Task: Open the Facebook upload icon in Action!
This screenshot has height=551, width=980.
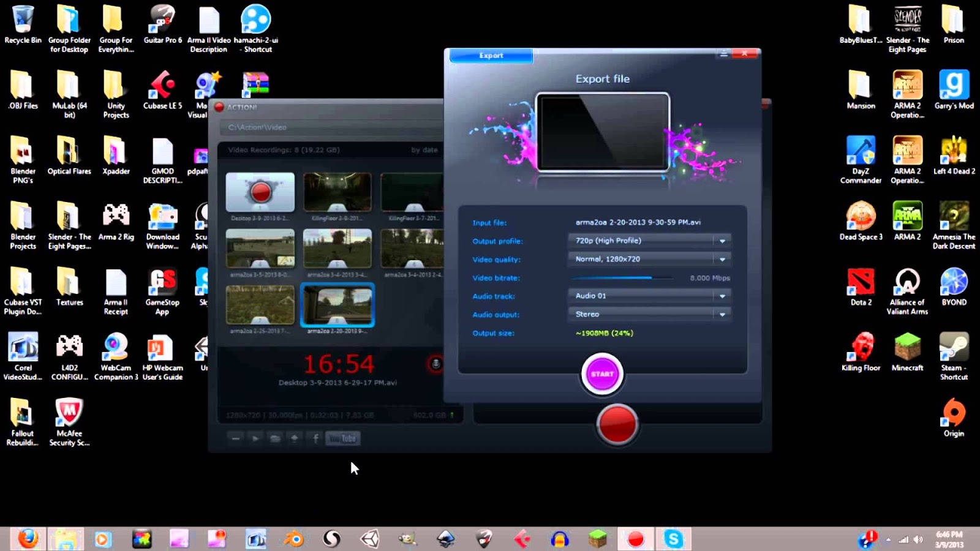Action: (315, 438)
